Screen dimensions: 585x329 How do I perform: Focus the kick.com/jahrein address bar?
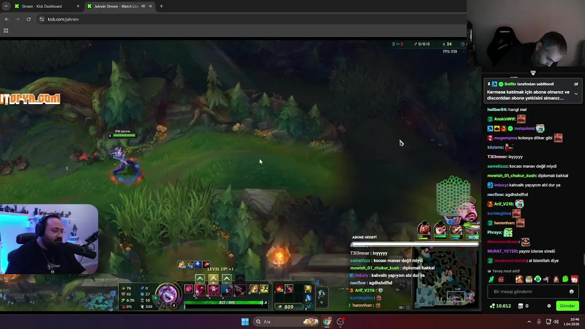(251, 19)
